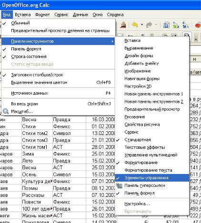Select the cell containing Рассказы
This screenshot has height=223, width=201.
click(x=37, y=195)
